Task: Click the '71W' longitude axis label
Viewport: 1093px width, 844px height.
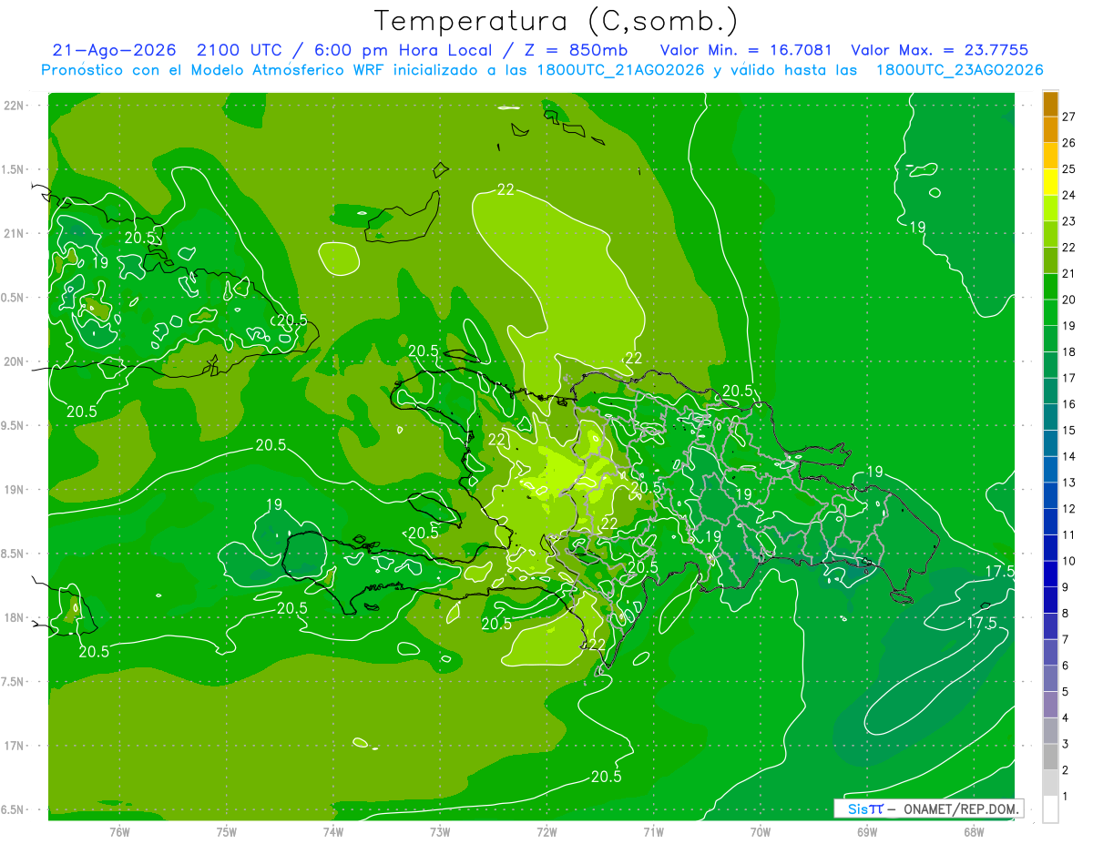Action: tap(653, 832)
